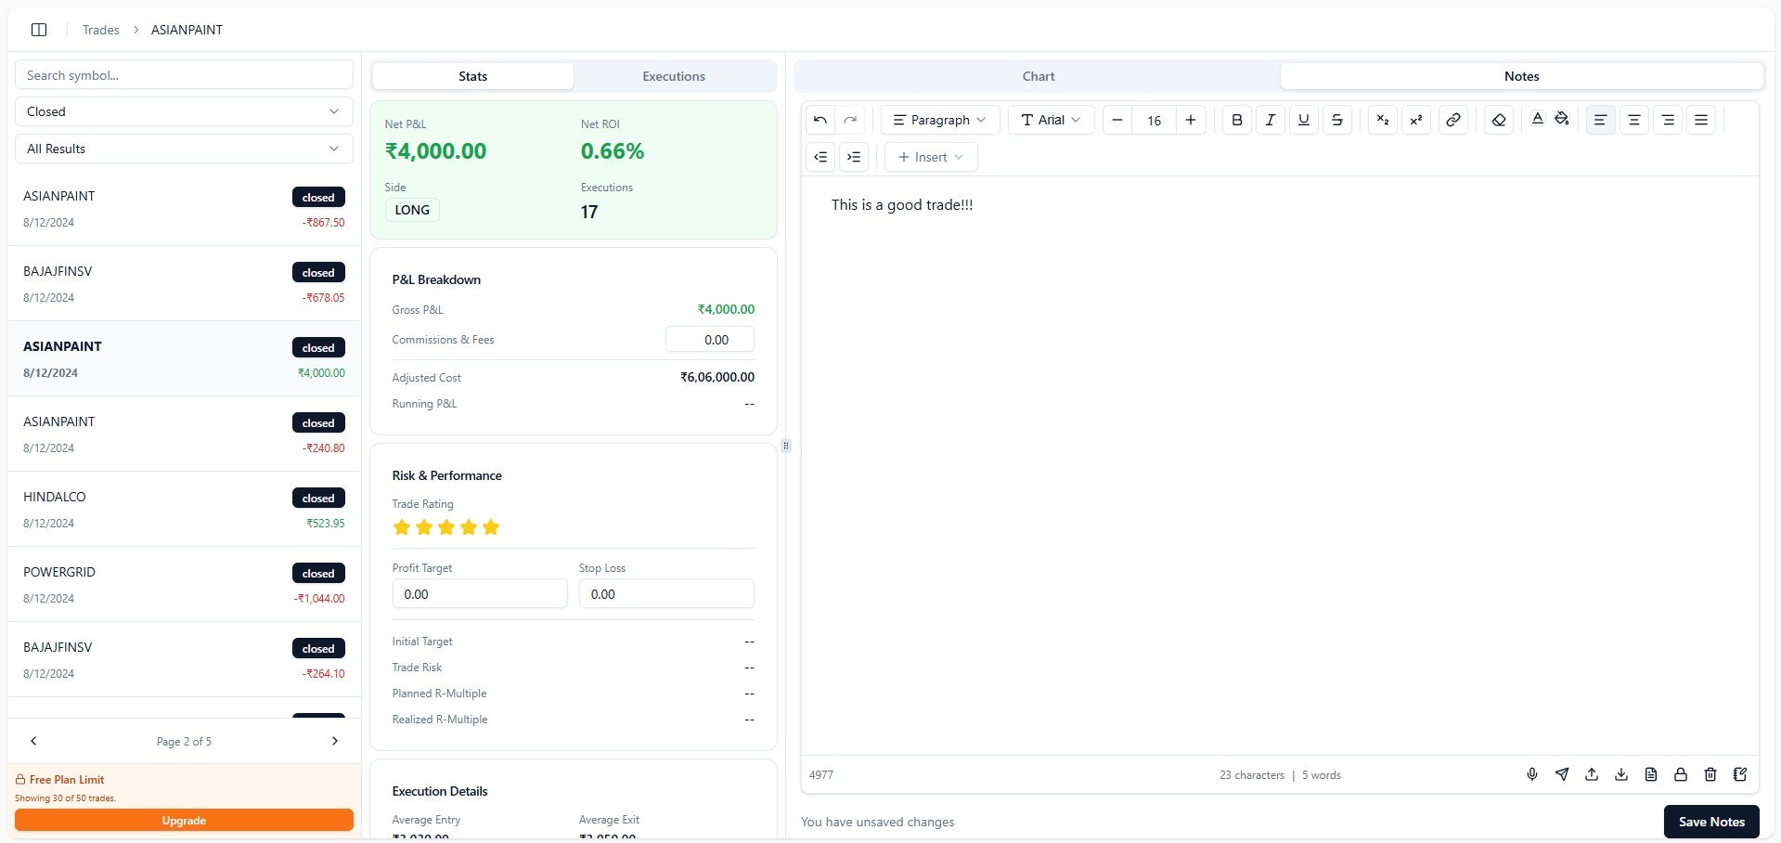Expand the Insert menu in the editor
The width and height of the screenshot is (1781, 843).
[x=930, y=157]
